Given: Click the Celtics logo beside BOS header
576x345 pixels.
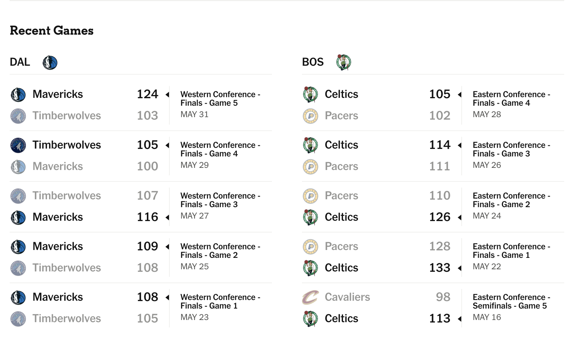Looking at the screenshot, I should (x=344, y=62).
